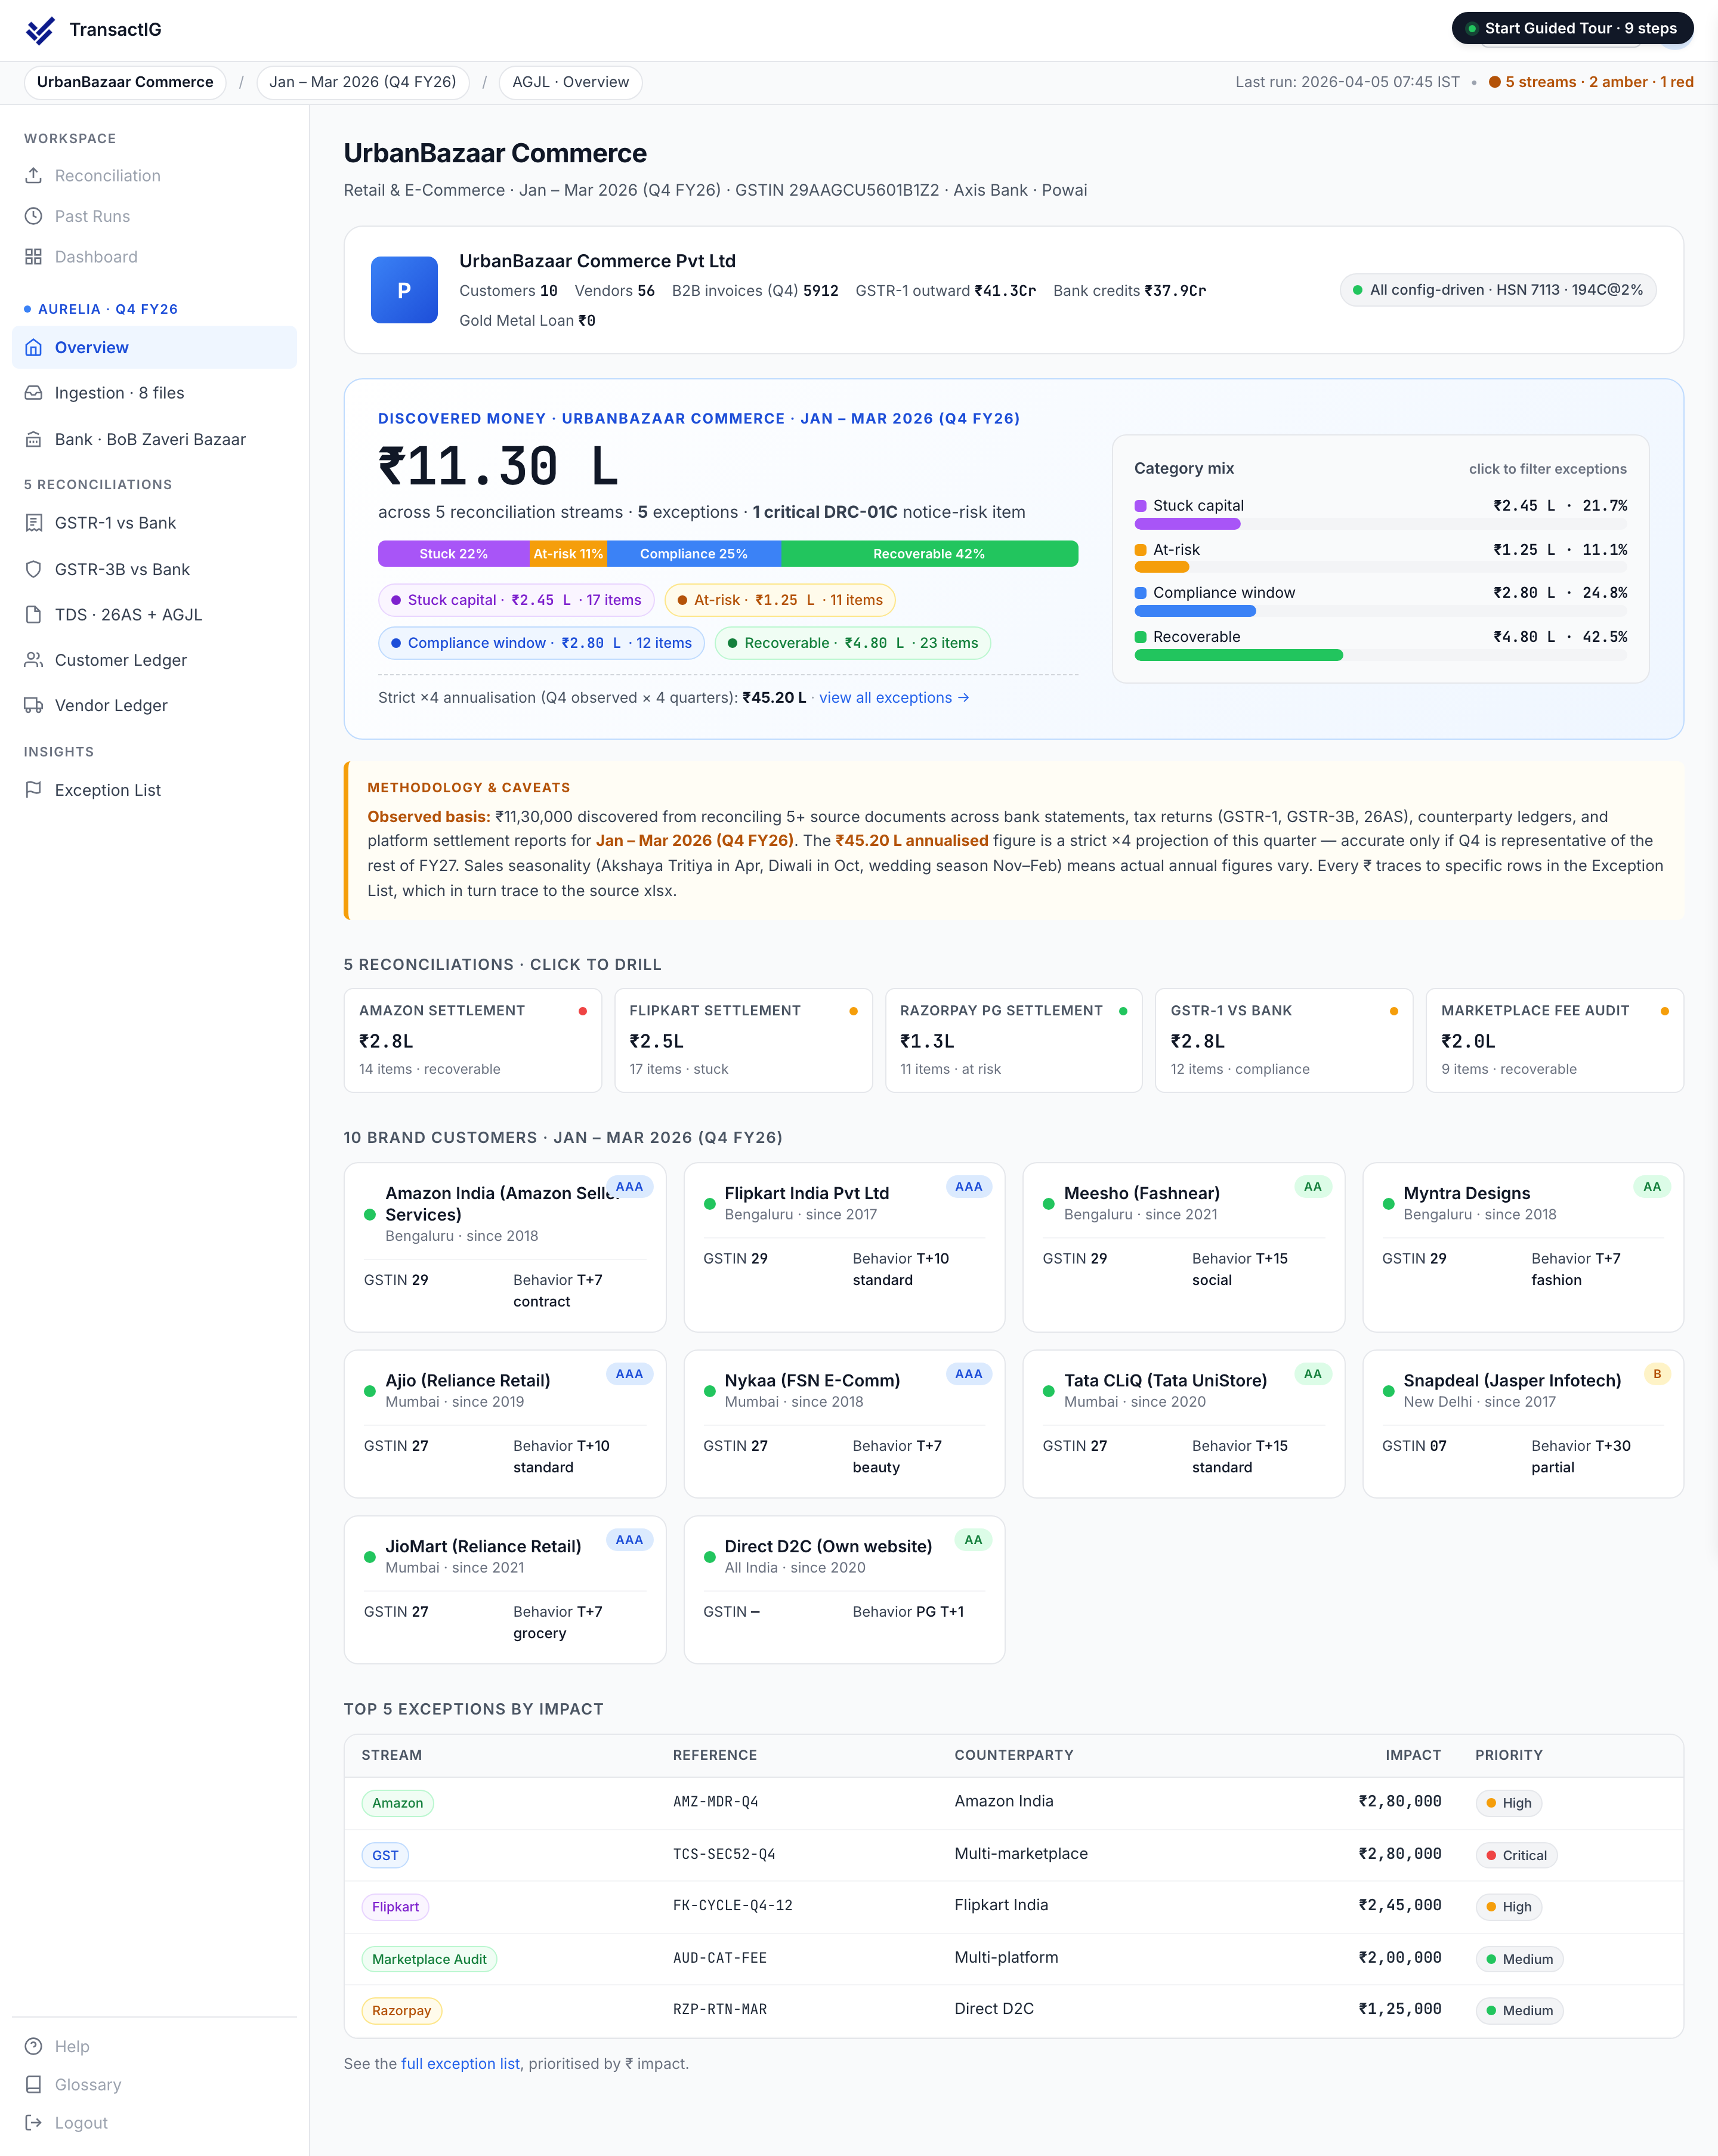The height and width of the screenshot is (2156, 1718).
Task: Open Meesho (Fashnear) customer card
Action: pyautogui.click(x=1184, y=1247)
